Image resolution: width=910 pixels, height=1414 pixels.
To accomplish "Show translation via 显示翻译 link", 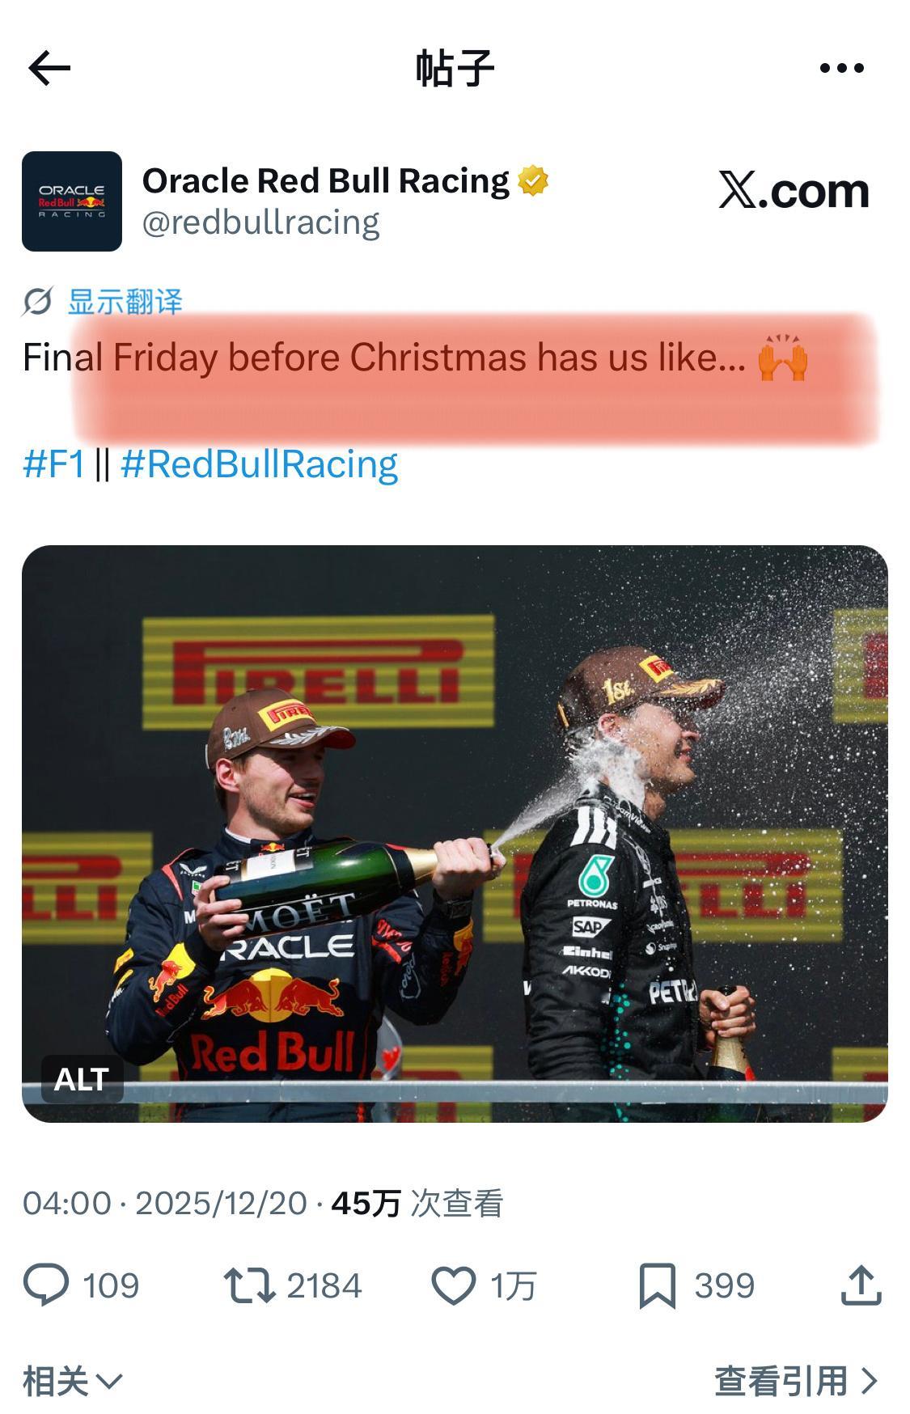I will 125,302.
